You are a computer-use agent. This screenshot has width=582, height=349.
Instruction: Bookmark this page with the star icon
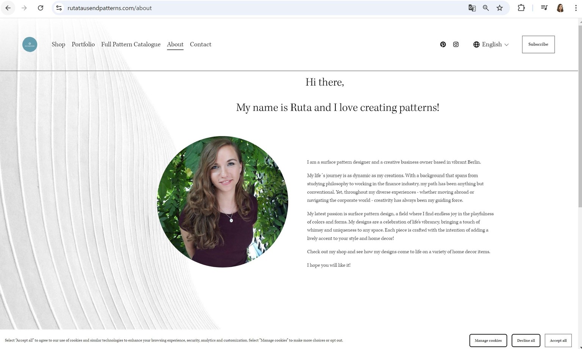[x=500, y=8]
